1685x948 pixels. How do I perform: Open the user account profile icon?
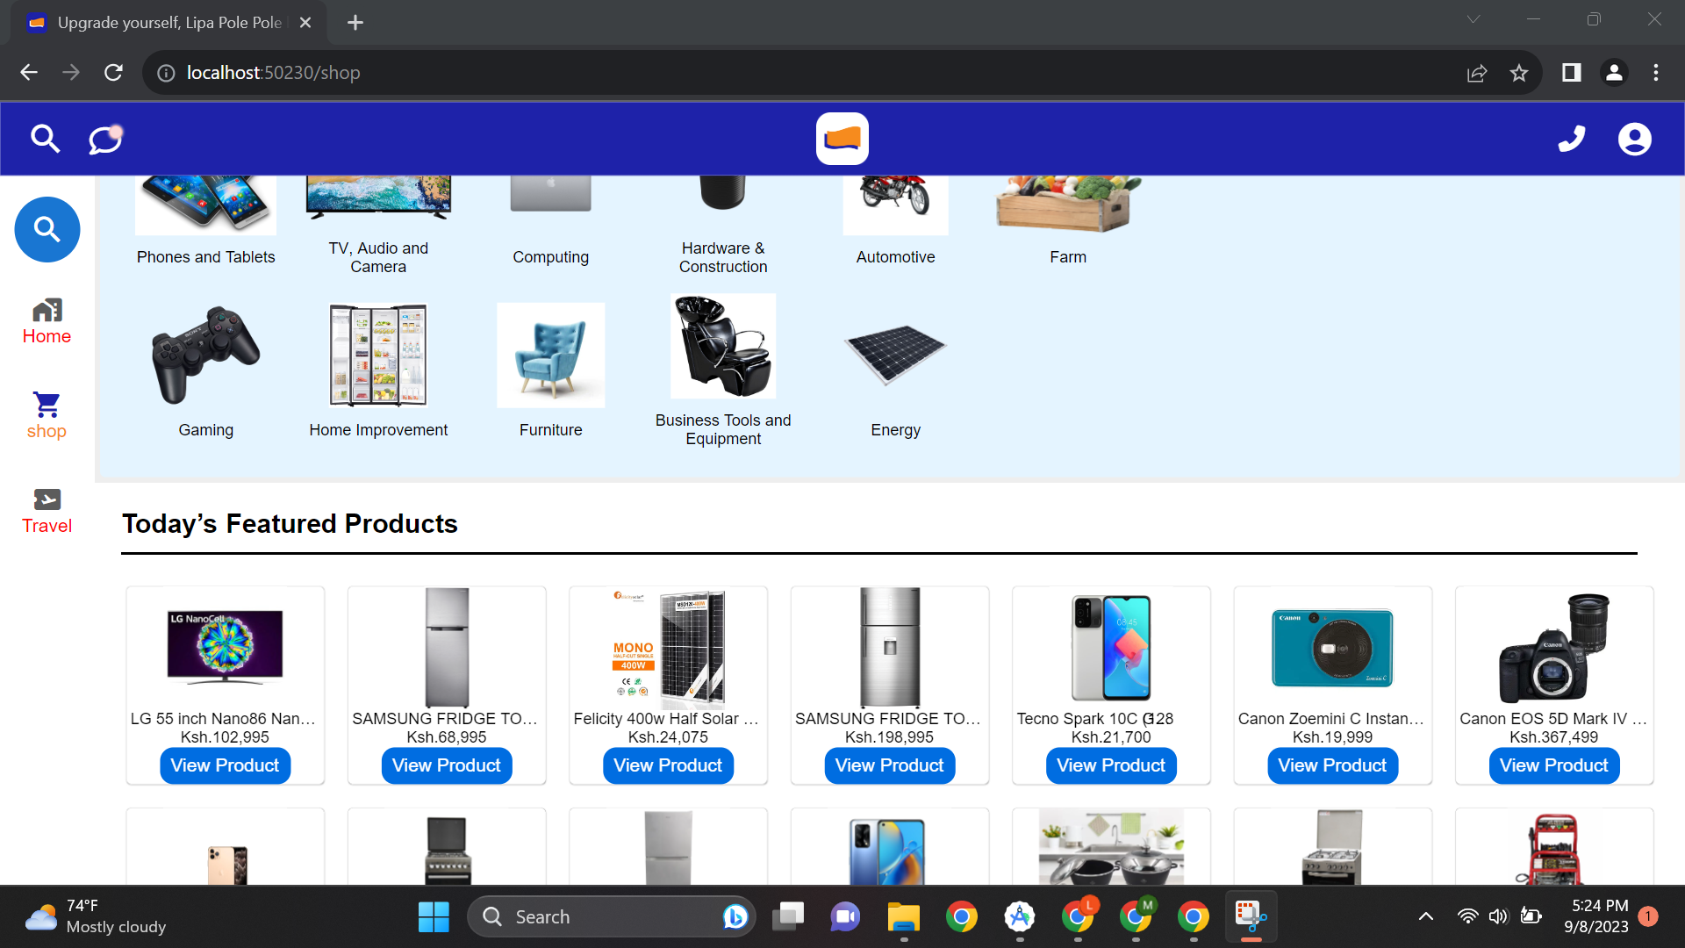(1634, 139)
